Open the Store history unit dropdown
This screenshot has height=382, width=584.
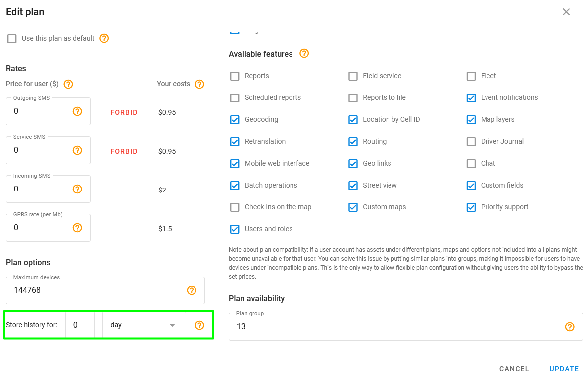tap(143, 325)
